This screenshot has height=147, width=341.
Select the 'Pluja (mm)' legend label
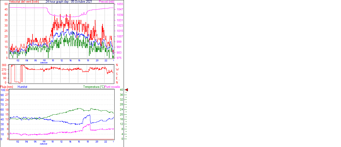[7, 87]
